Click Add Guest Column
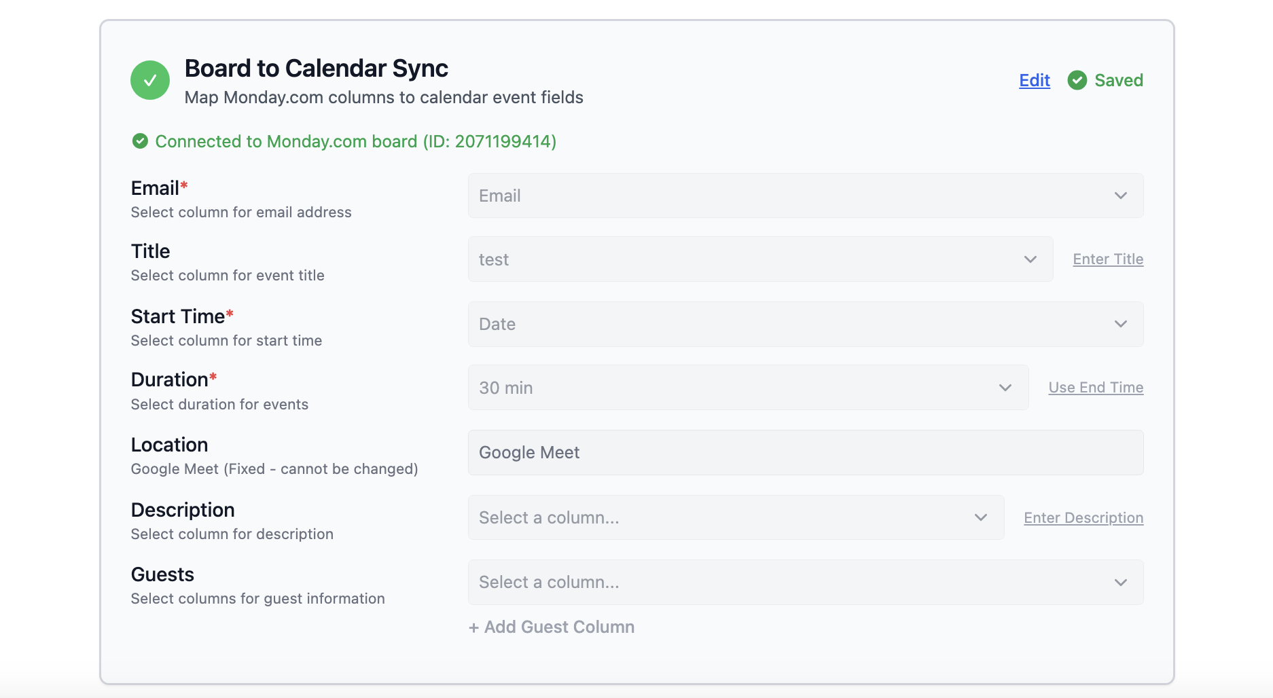This screenshot has width=1273, height=698. pos(552,626)
